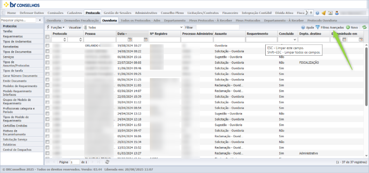Screen dimensions: 369x173
Task: Open Todos os Protocolos - Adm subtab
Action: click(140, 20)
